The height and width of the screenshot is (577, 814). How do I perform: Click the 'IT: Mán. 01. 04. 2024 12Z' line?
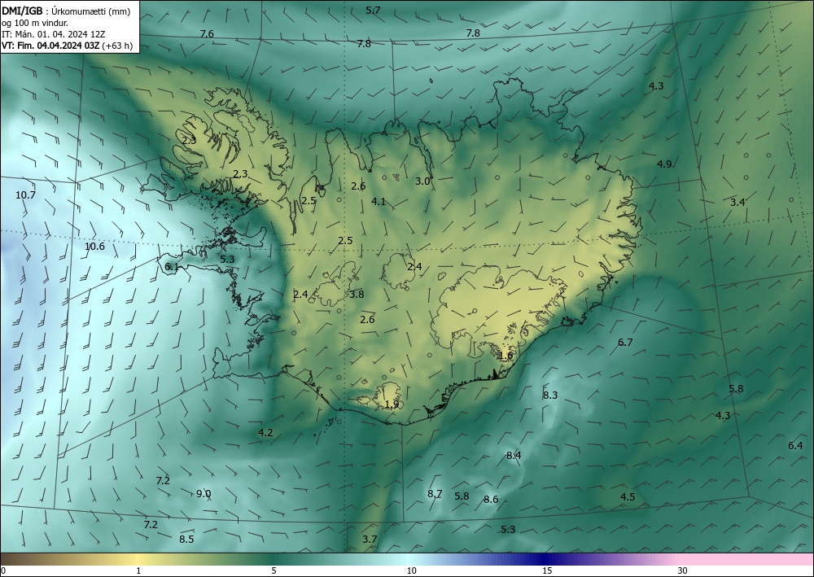pyautogui.click(x=54, y=33)
